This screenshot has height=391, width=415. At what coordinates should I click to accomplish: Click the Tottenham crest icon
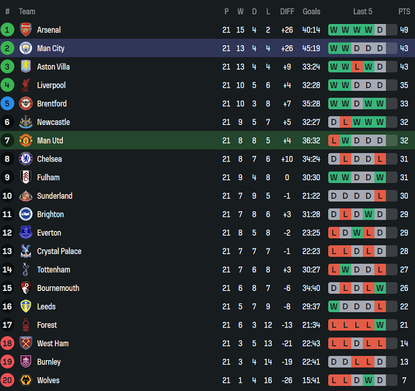pyautogui.click(x=26, y=270)
